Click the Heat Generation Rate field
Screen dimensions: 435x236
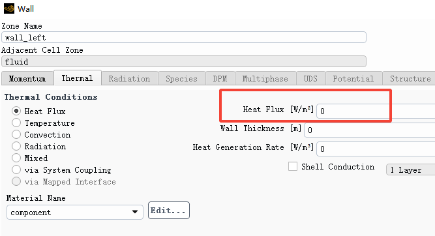click(x=376, y=149)
